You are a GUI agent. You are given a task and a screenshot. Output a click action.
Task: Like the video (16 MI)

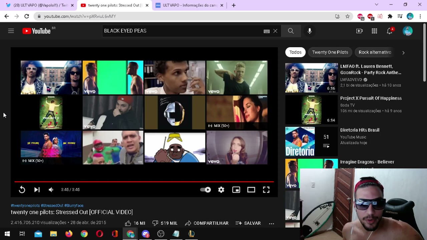pos(135,223)
